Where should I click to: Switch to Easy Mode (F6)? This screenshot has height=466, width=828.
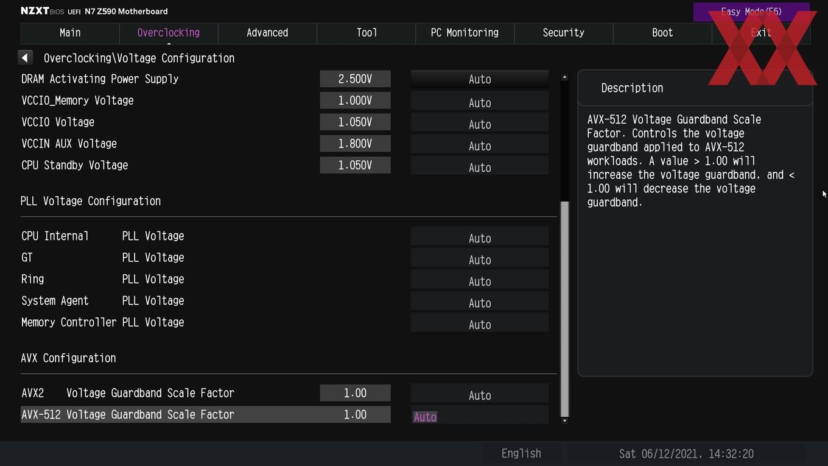751,12
